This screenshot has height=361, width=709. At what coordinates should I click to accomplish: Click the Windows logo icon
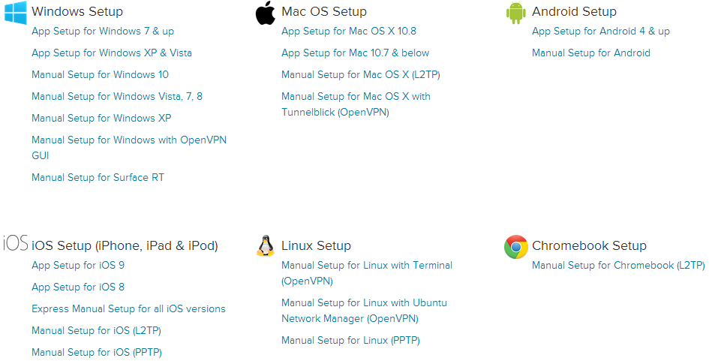16,12
